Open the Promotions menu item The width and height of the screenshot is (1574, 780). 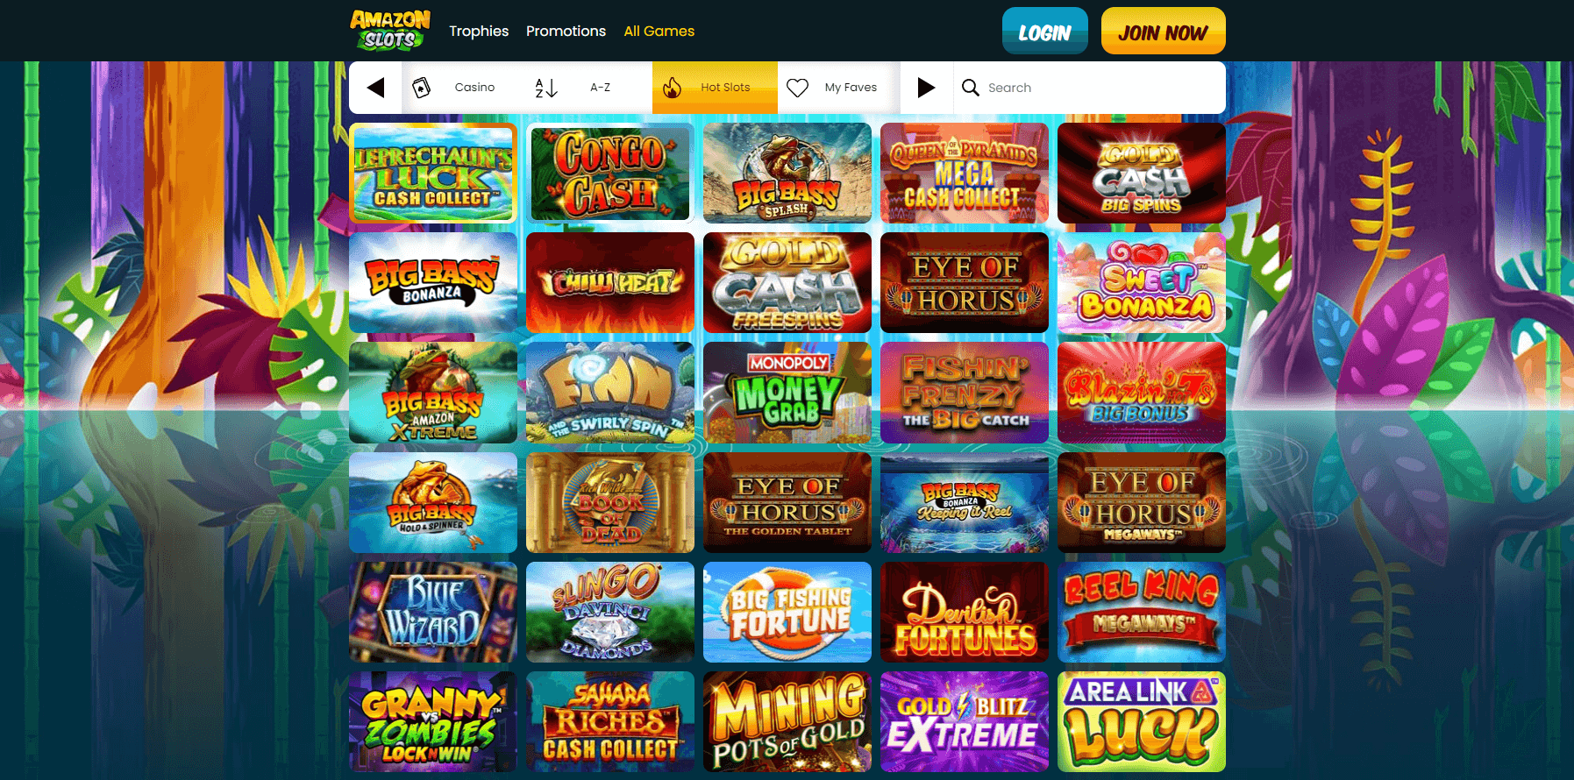[566, 31]
